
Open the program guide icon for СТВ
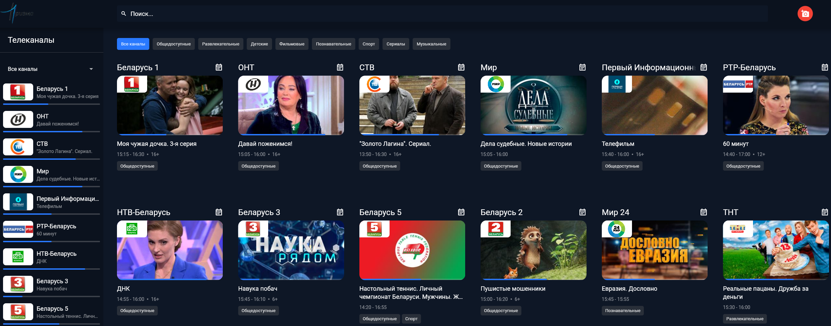click(461, 67)
